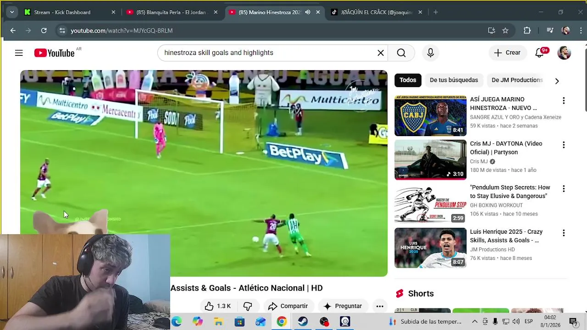Reload the page in Chrome

coord(44,30)
